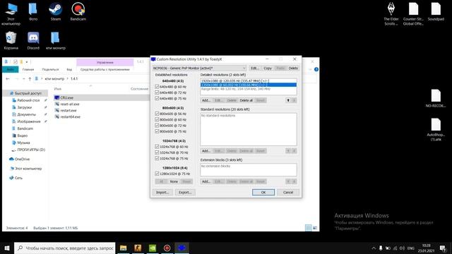
Task: Open Файл tab in Explorer
Action: pos(11,69)
